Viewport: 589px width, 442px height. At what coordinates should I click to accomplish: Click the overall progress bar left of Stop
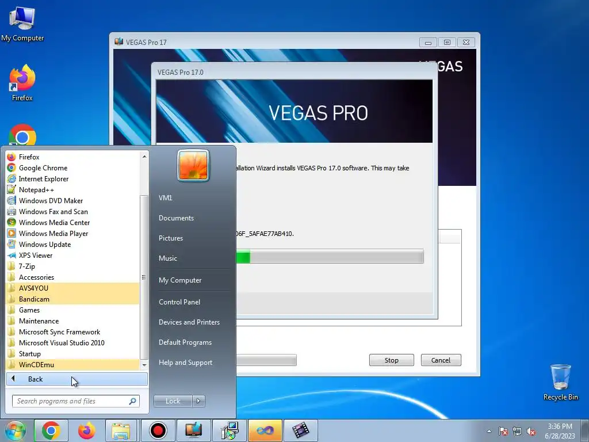tap(266, 360)
